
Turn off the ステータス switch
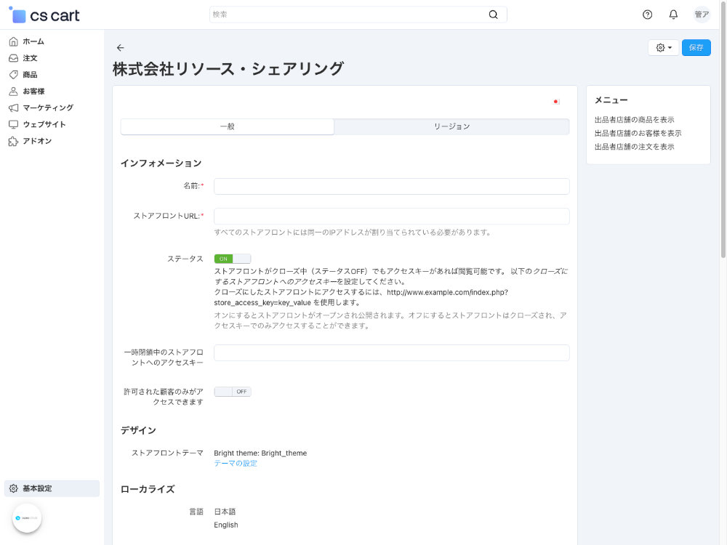click(232, 258)
